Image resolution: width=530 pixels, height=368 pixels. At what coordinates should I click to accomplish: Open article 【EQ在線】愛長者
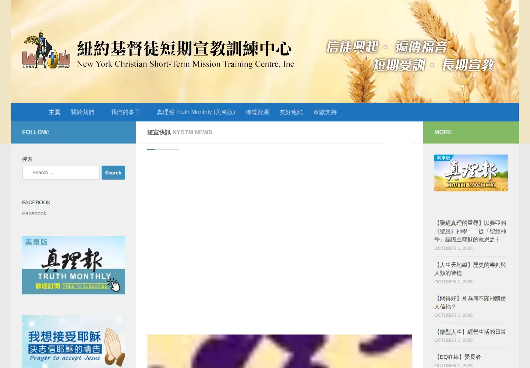point(458,357)
